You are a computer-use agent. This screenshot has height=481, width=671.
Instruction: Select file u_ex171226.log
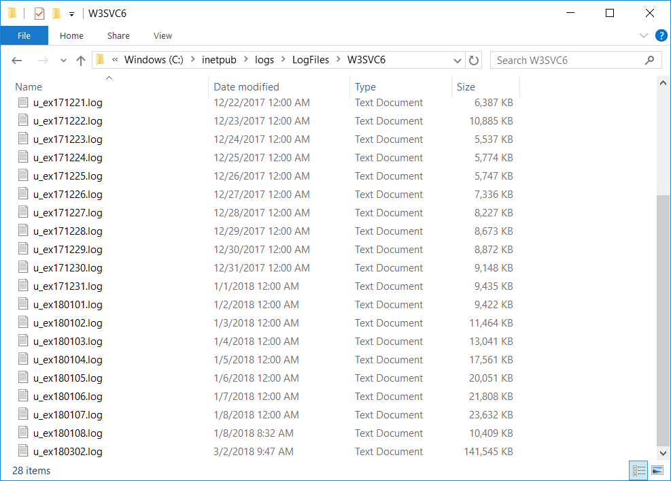pos(67,195)
